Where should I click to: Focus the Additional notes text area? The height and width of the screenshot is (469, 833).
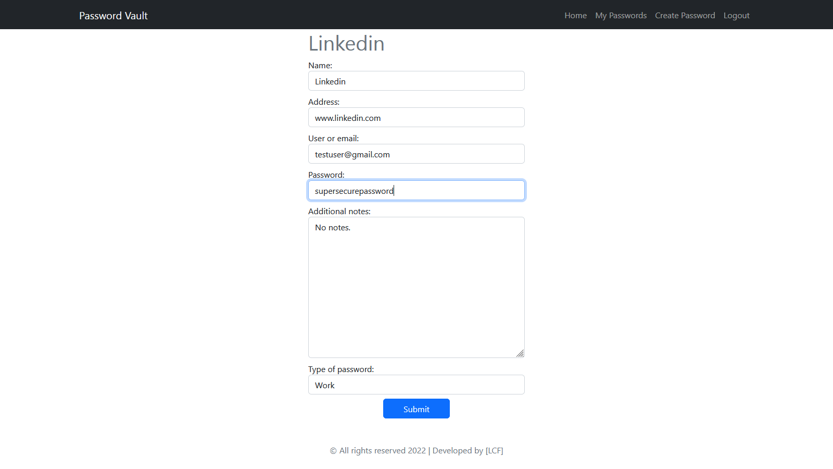416,287
